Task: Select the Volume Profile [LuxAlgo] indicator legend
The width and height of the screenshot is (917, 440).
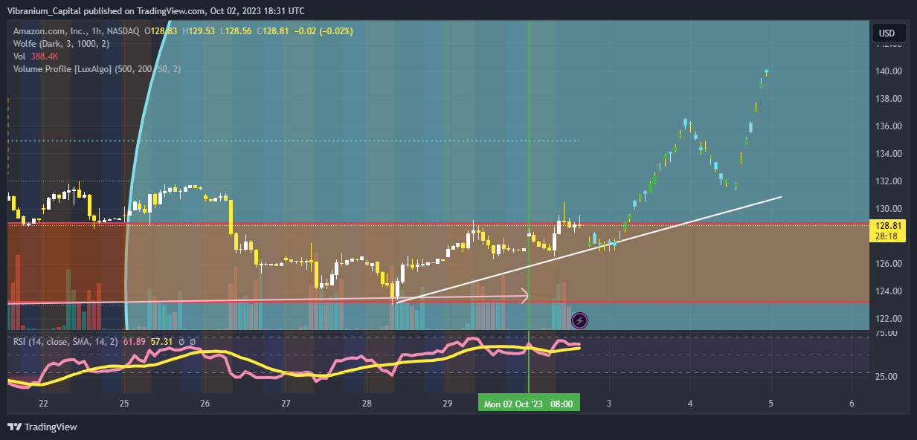Action: [97, 69]
